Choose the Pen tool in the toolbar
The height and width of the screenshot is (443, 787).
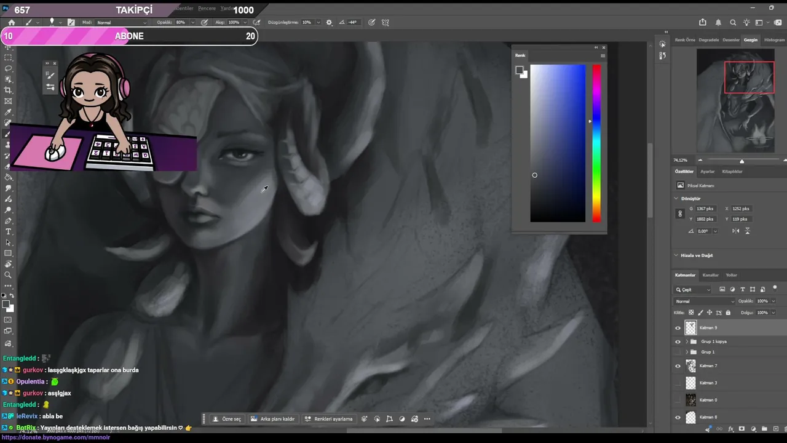pos(9,221)
